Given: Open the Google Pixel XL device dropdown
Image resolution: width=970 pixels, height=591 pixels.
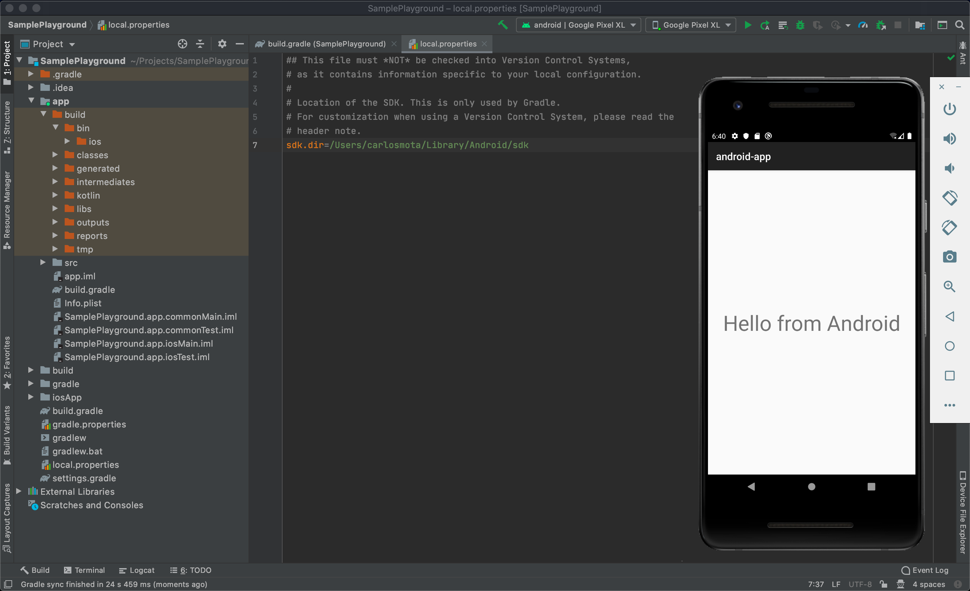Looking at the screenshot, I should pyautogui.click(x=690, y=25).
